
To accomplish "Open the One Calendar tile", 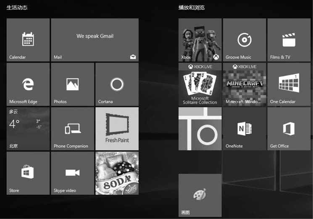I will 289,84.
